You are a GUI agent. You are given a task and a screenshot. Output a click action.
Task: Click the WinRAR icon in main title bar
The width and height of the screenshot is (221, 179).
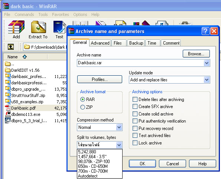click(6, 6)
